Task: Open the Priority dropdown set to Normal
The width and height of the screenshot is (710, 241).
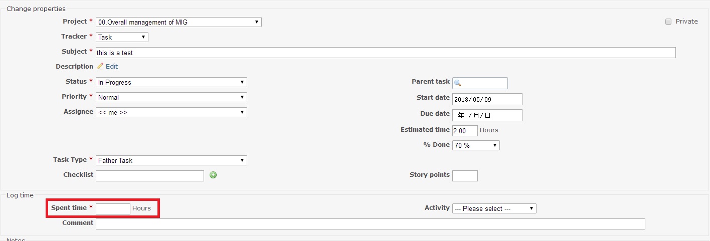Action: [171, 97]
